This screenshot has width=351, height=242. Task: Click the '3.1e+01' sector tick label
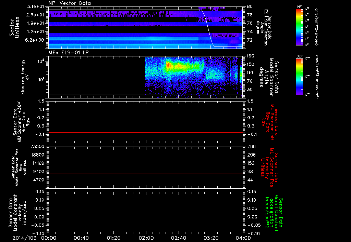pyautogui.click(x=36, y=6)
